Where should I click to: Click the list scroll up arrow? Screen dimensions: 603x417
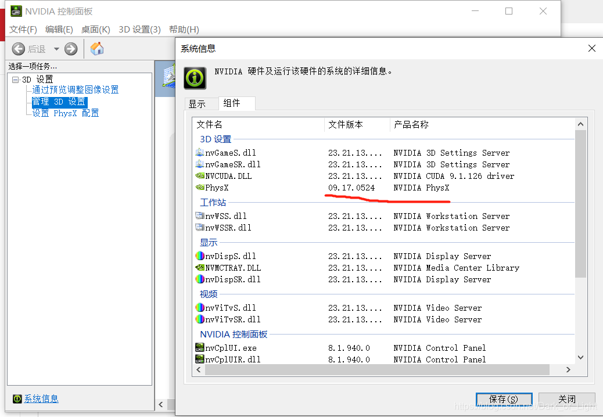click(x=581, y=124)
